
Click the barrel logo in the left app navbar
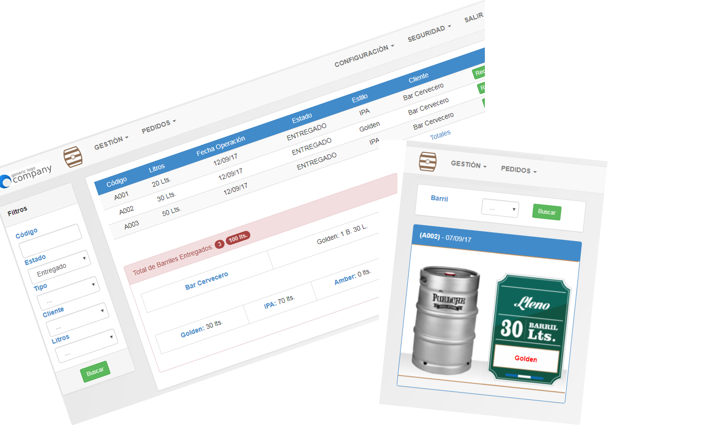pos(73,157)
